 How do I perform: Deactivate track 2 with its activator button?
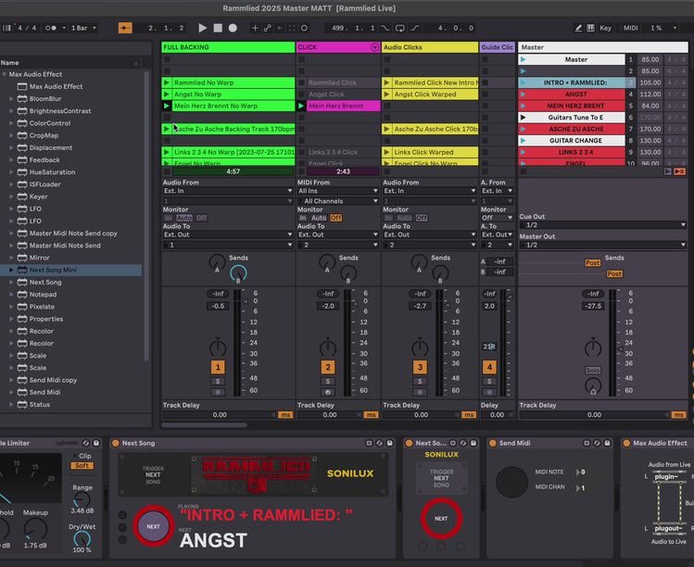tap(326, 368)
